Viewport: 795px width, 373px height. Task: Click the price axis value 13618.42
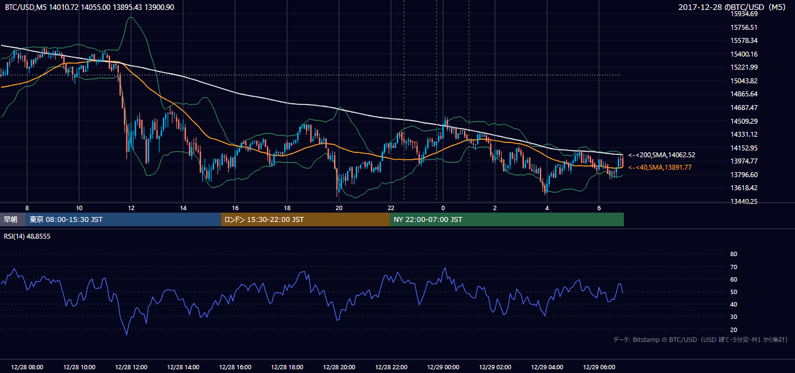click(x=744, y=188)
